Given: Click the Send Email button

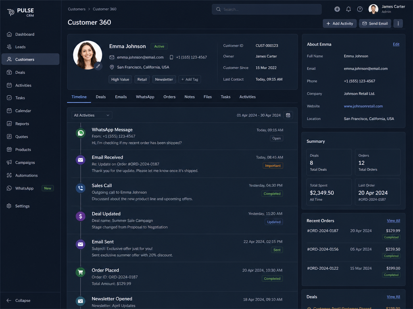Looking at the screenshot, I should [x=375, y=23].
